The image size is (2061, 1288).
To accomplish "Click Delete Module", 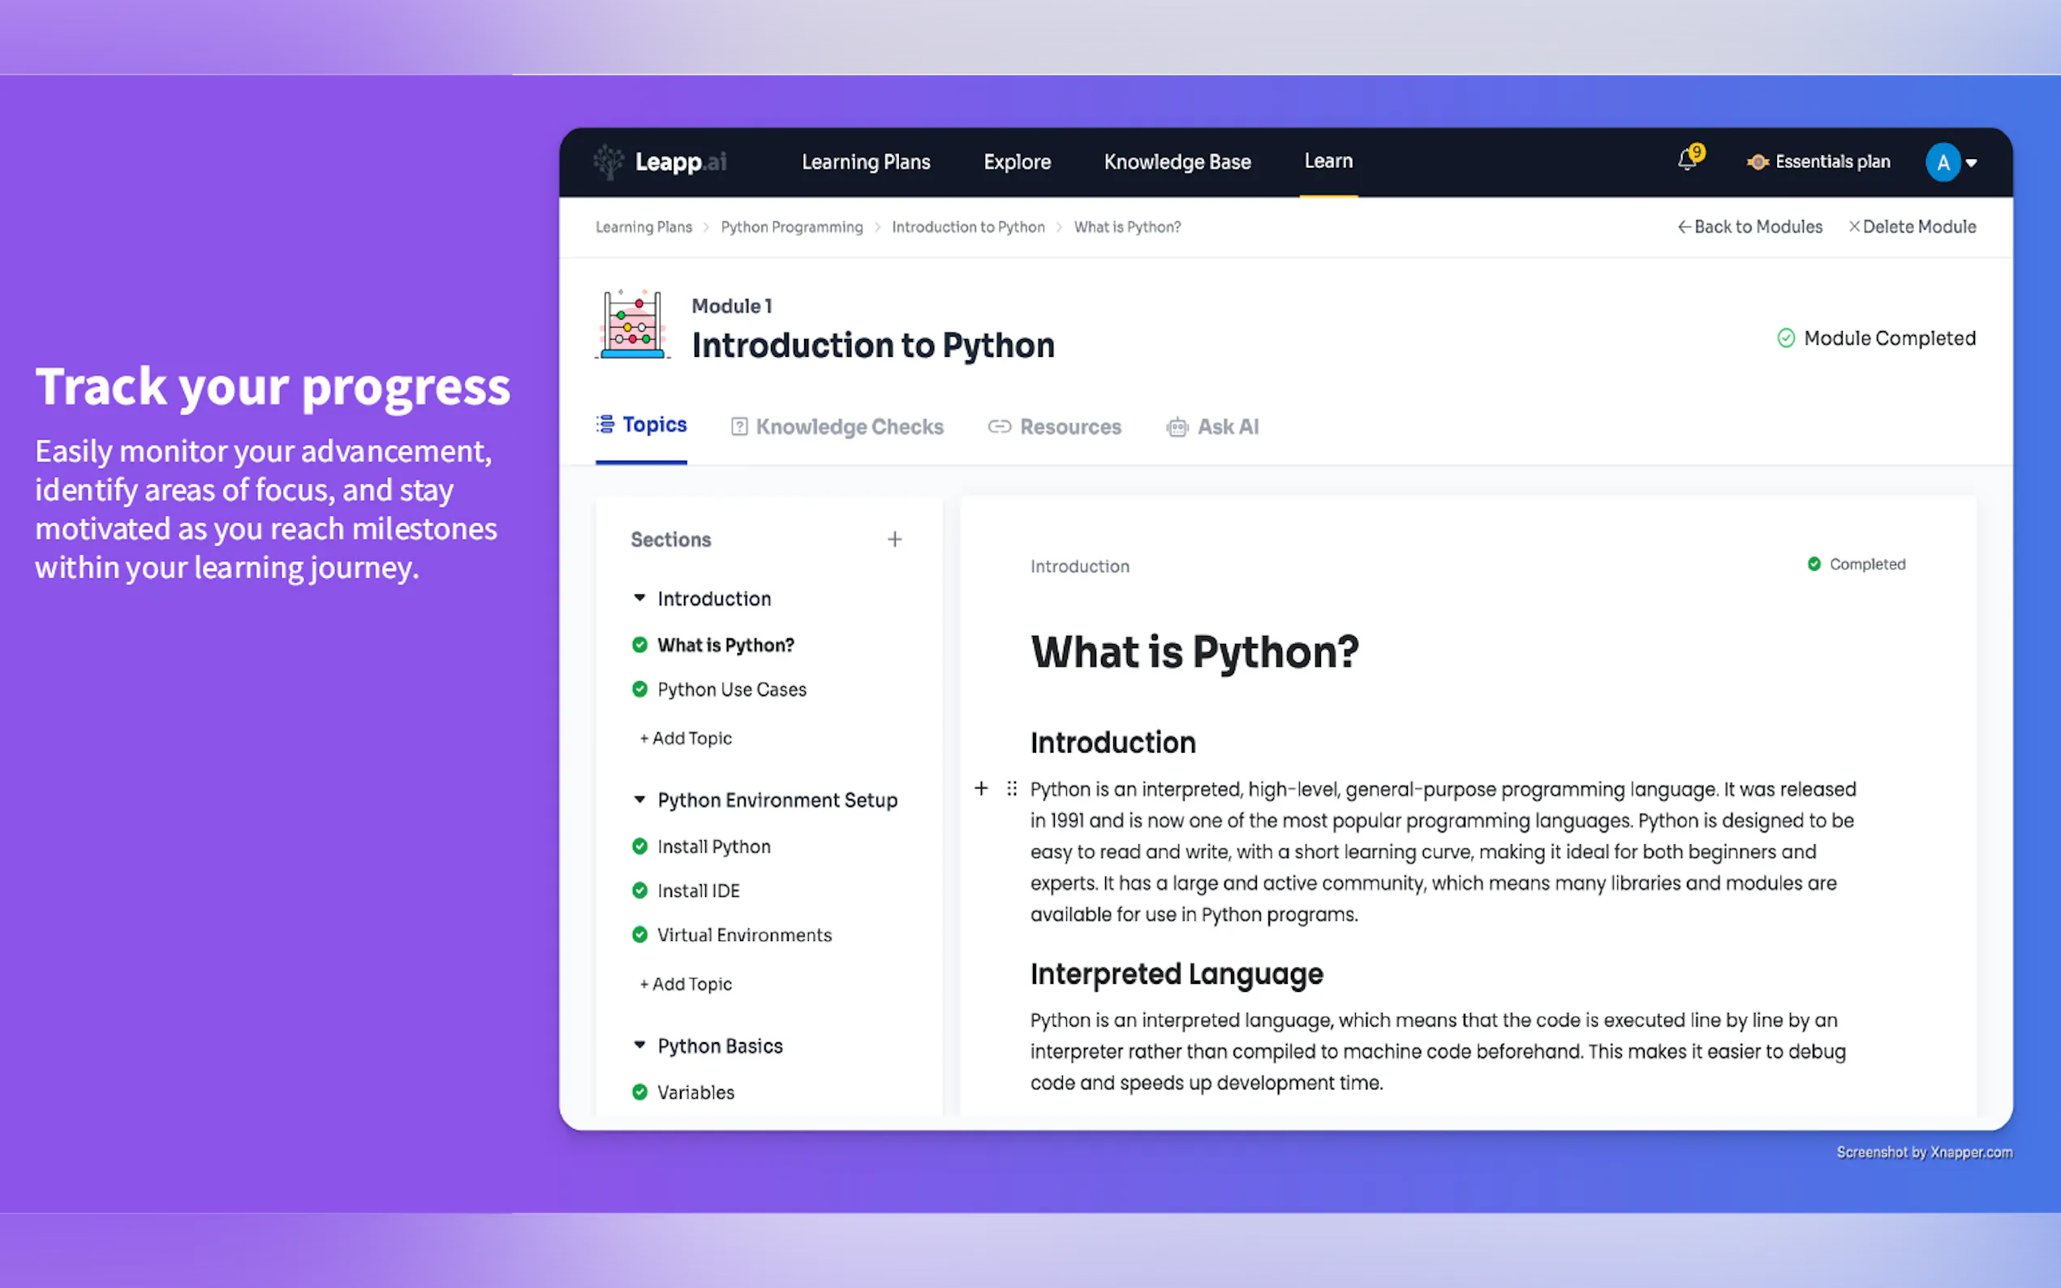I will 1912,226.
